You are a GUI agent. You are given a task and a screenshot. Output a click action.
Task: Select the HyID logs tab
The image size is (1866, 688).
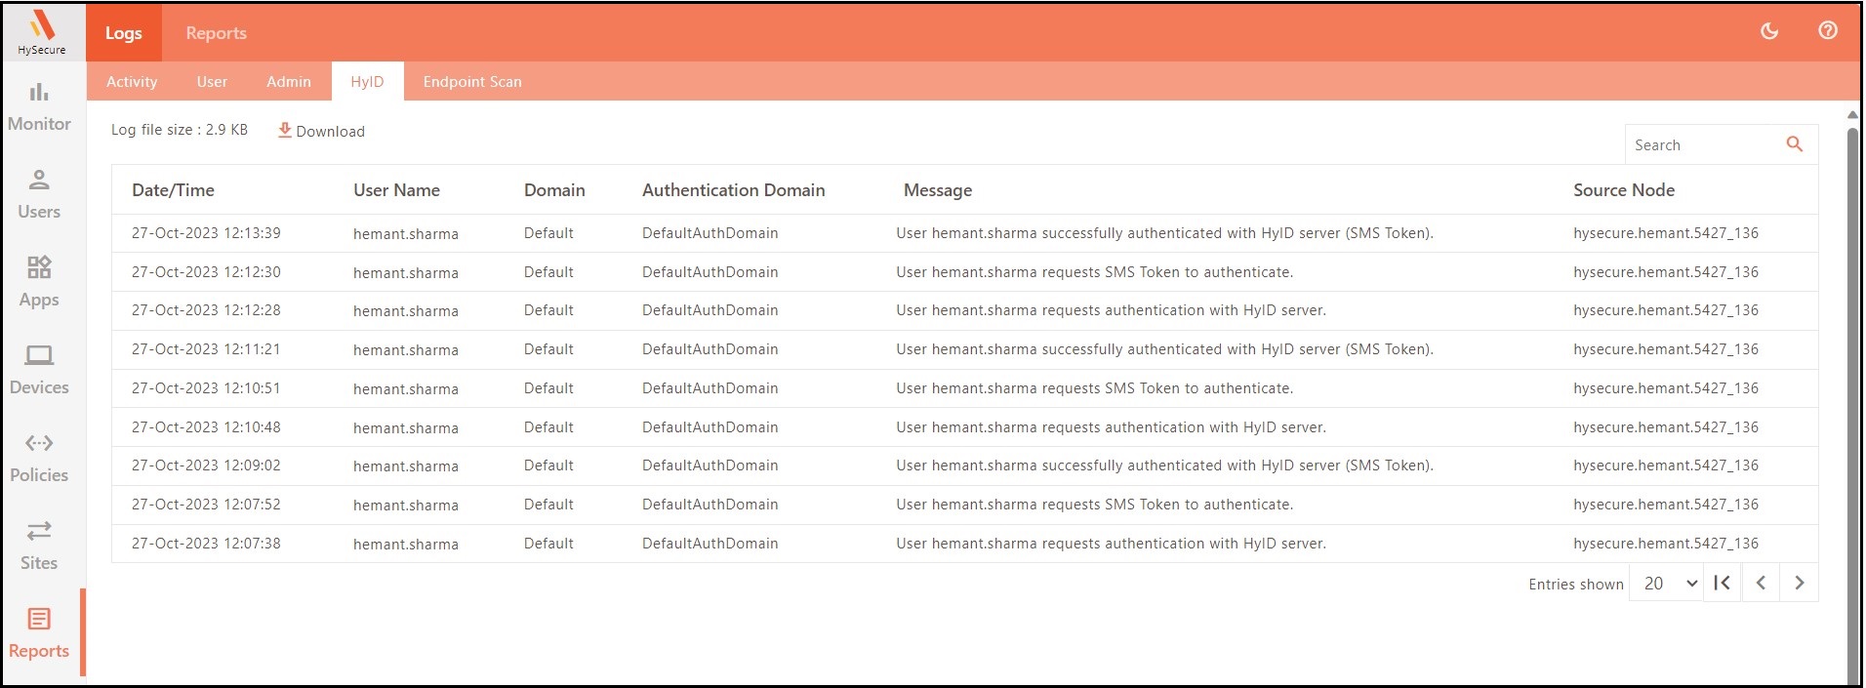click(x=368, y=82)
